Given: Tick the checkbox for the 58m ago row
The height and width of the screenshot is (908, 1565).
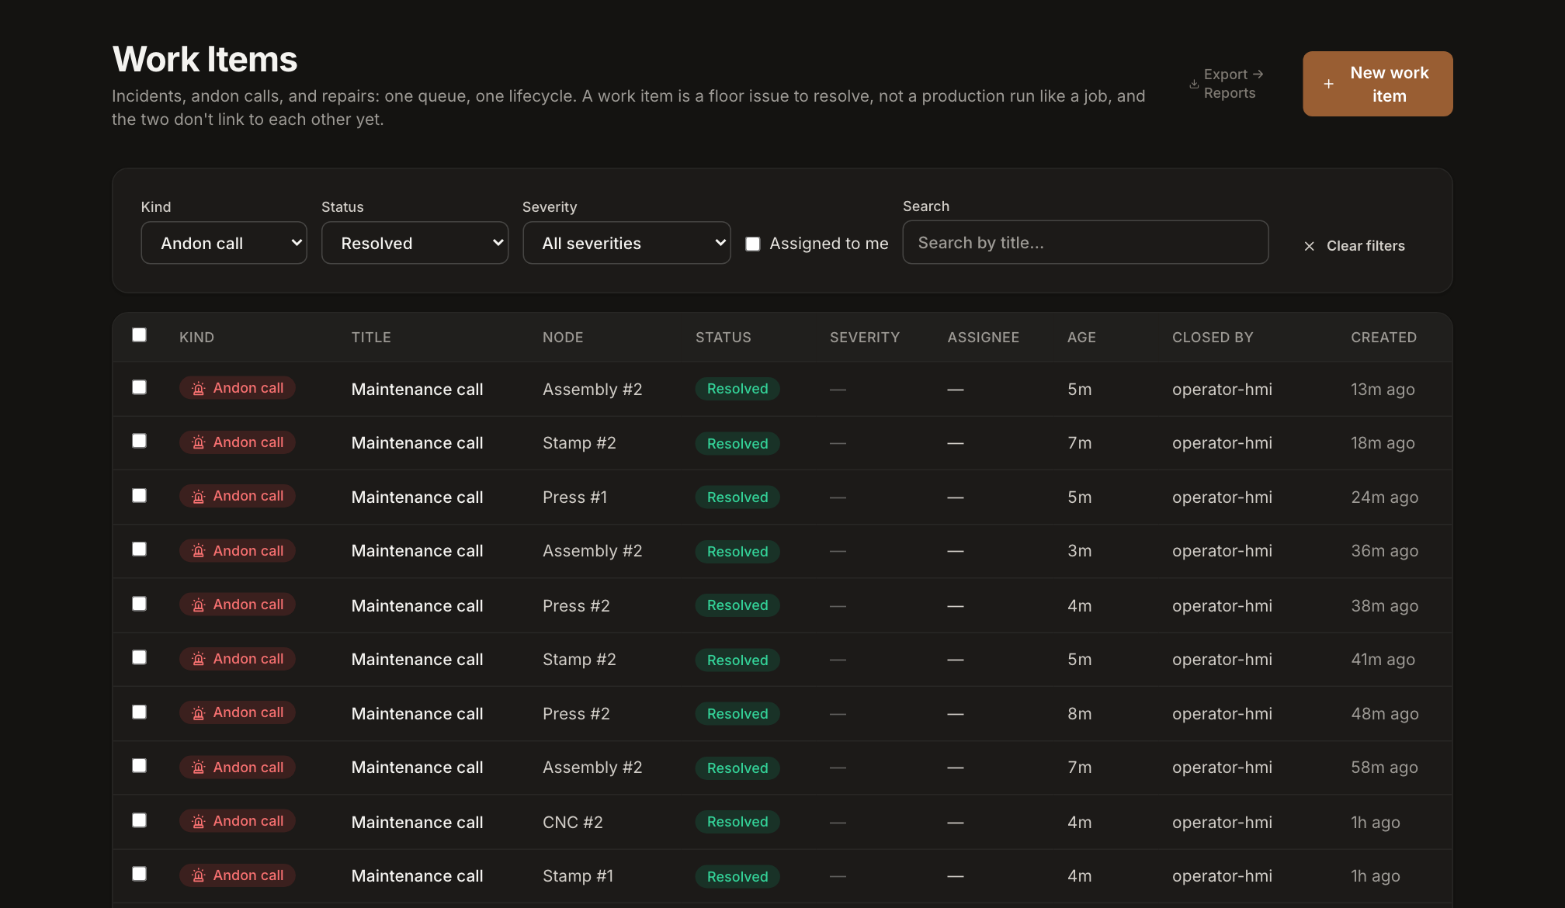Looking at the screenshot, I should [139, 766].
